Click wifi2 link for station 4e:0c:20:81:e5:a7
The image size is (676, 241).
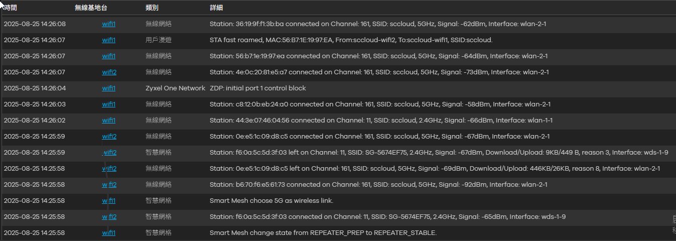click(x=109, y=72)
